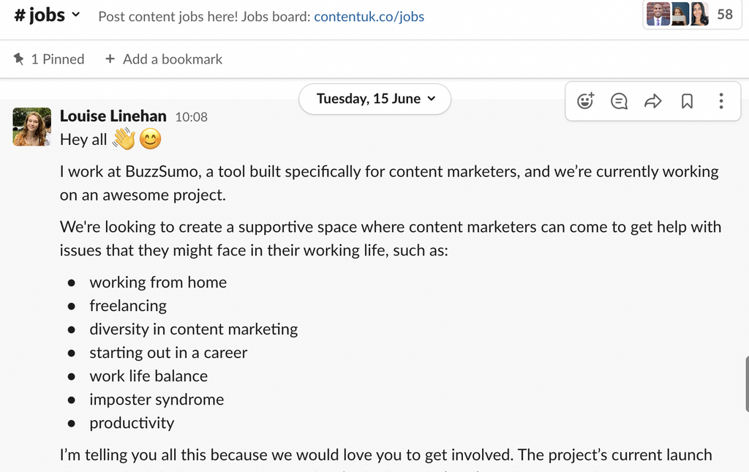The image size is (749, 472).
Task: Click the waving hand emoji
Action: 124,139
